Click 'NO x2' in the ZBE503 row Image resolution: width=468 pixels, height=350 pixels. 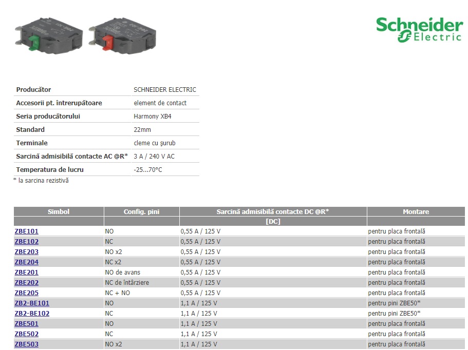point(114,344)
